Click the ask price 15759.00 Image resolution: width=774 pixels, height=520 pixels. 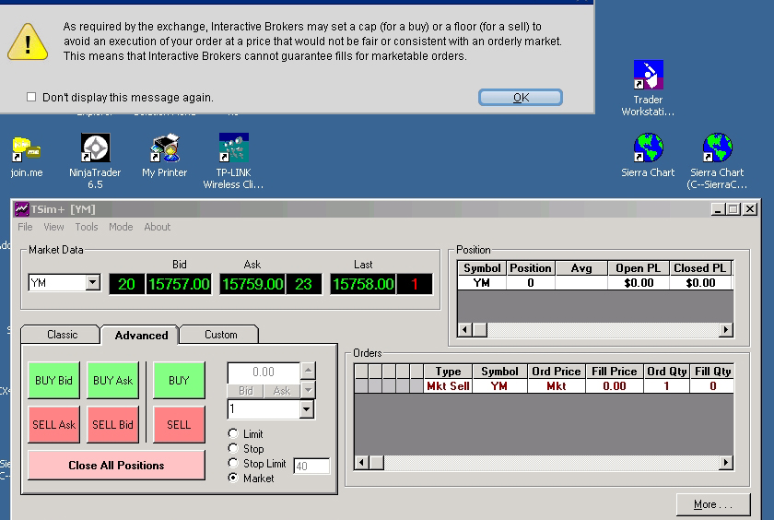(252, 284)
